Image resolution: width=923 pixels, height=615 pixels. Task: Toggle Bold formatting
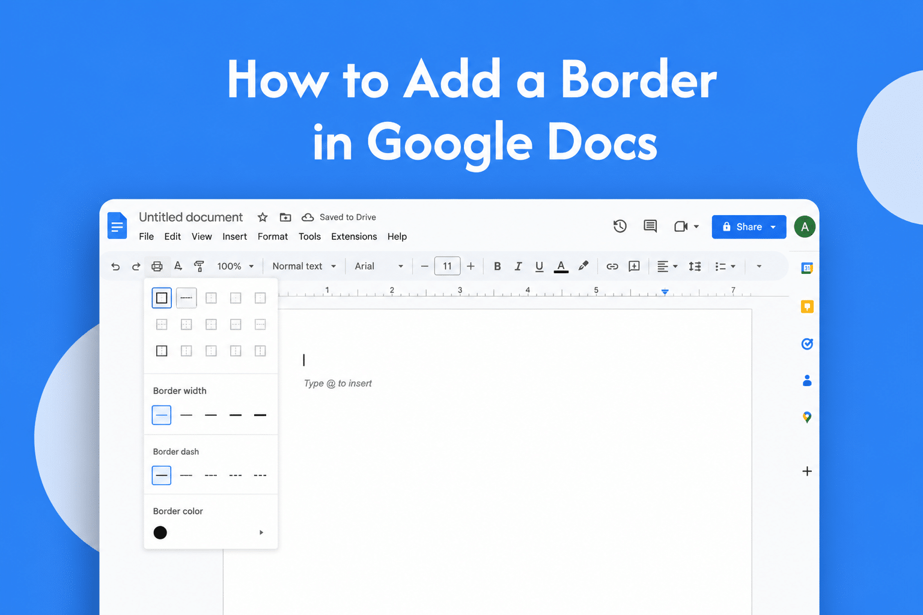click(x=498, y=267)
